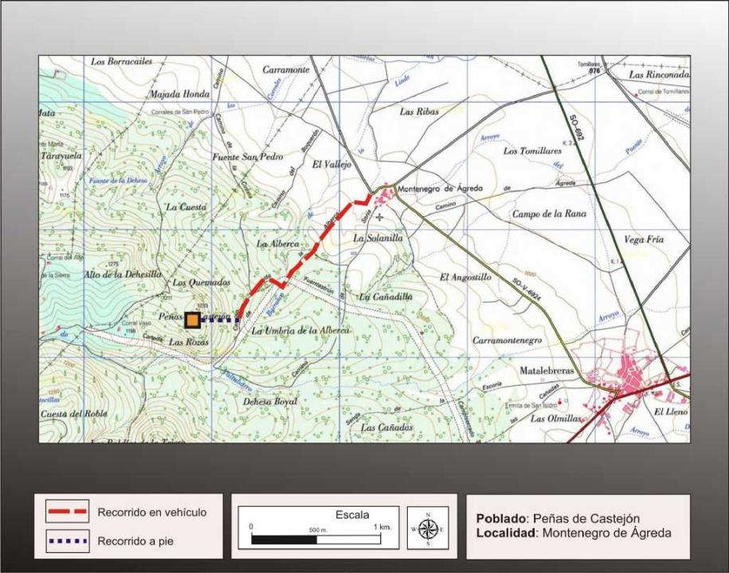This screenshot has width=729, height=573.
Task: Click the 'La Umbría de la Alberca' label
Action: 300,330
